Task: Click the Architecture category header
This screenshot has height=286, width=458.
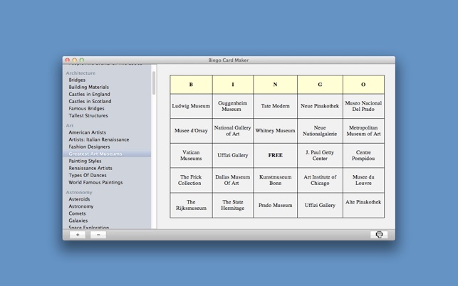Action: click(x=80, y=73)
